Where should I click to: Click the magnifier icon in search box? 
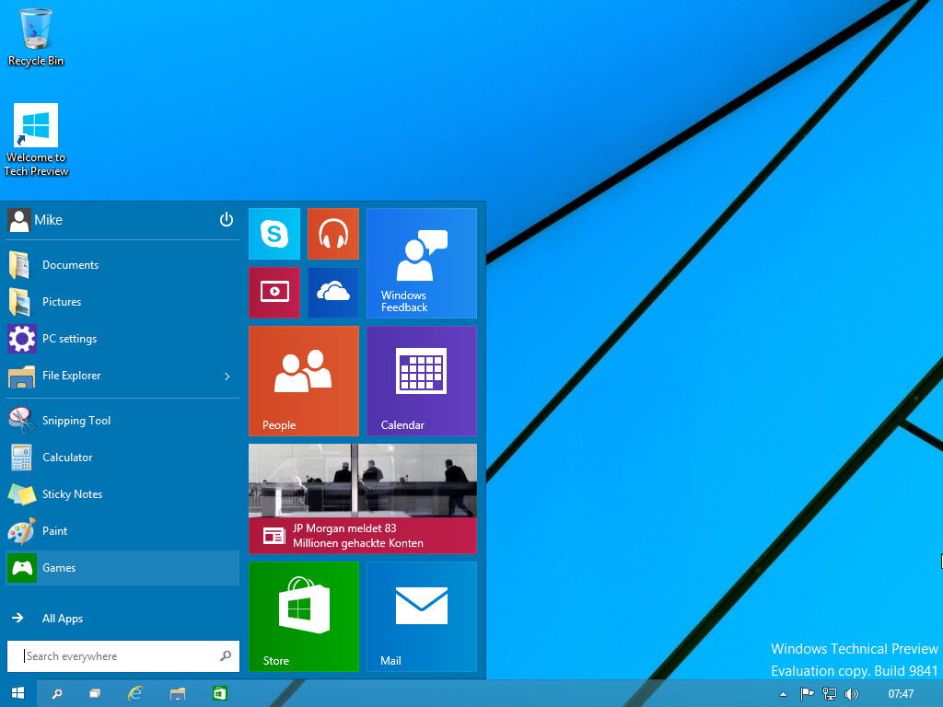pos(226,655)
